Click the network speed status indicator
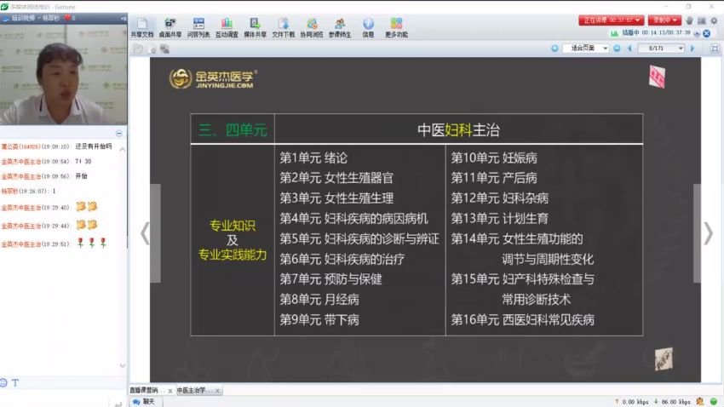The width and height of the screenshot is (724, 407). (653, 402)
